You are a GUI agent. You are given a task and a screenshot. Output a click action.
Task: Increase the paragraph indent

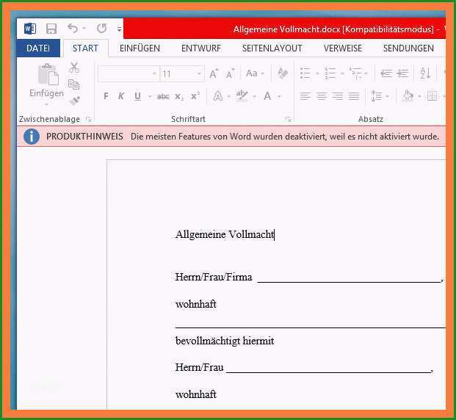click(403, 73)
